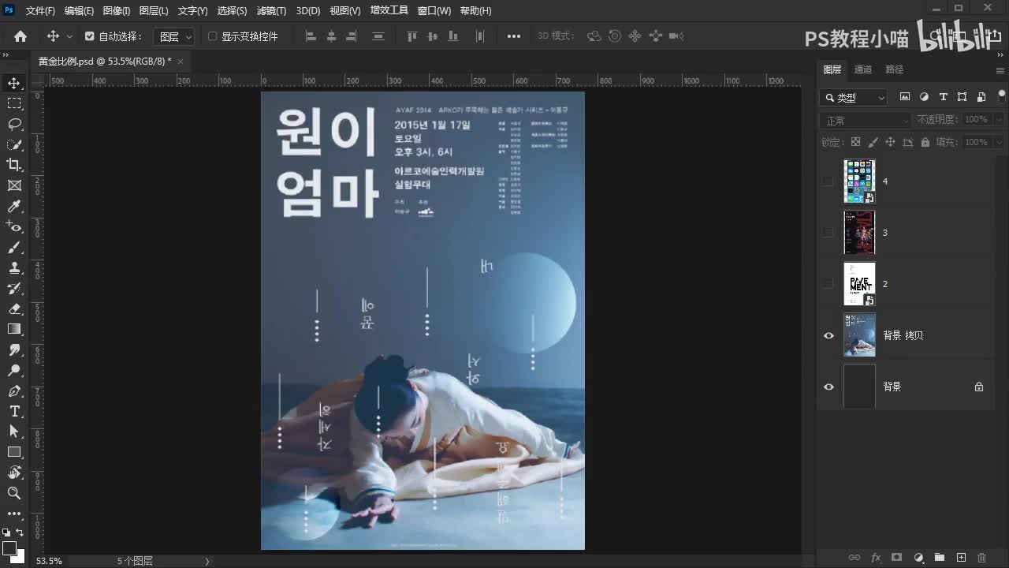
Task: Select the Dodge tool
Action: tap(14, 370)
